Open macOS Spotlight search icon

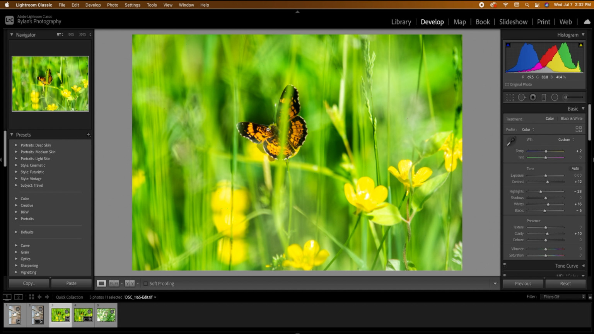(x=527, y=5)
